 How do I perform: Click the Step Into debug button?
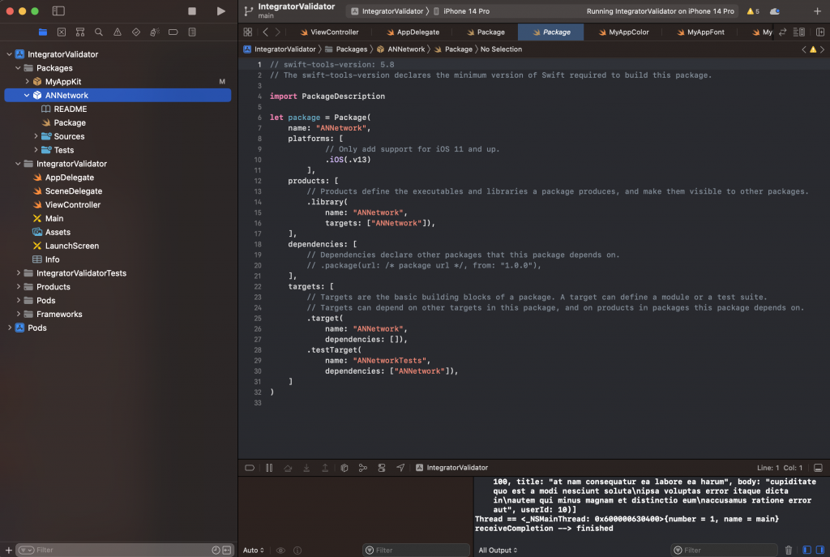(x=306, y=468)
